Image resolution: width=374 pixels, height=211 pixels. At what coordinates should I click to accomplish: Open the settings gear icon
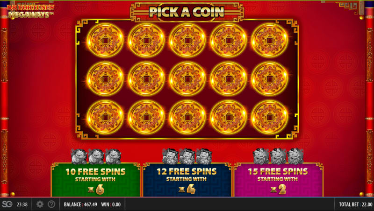pos(40,204)
